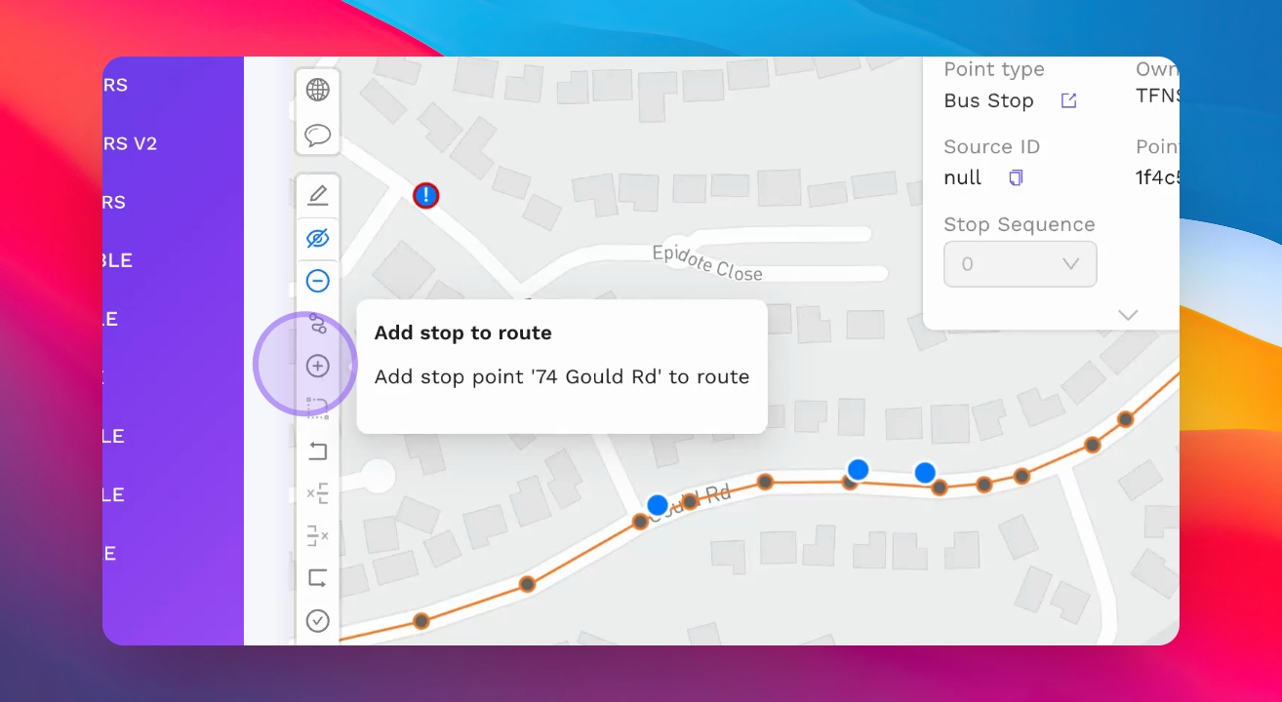
Task: Select the dashed selection box tool
Action: (x=318, y=408)
